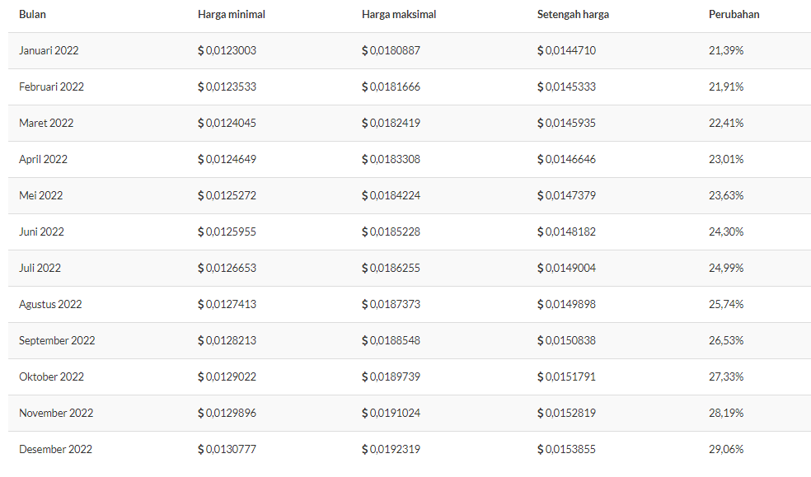
Task: Click Agustus 2022 half price $0,0149898
Action: (x=566, y=304)
